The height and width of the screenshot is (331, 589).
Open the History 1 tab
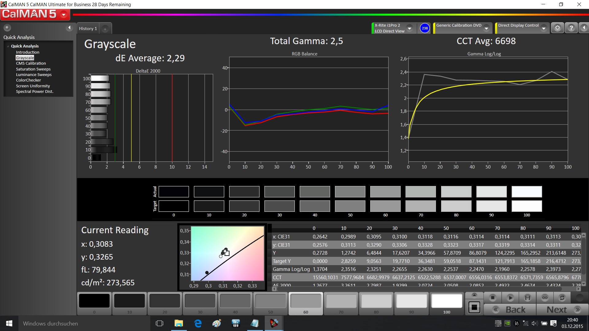(88, 29)
